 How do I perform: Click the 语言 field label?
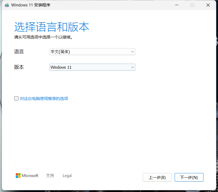[19, 52]
